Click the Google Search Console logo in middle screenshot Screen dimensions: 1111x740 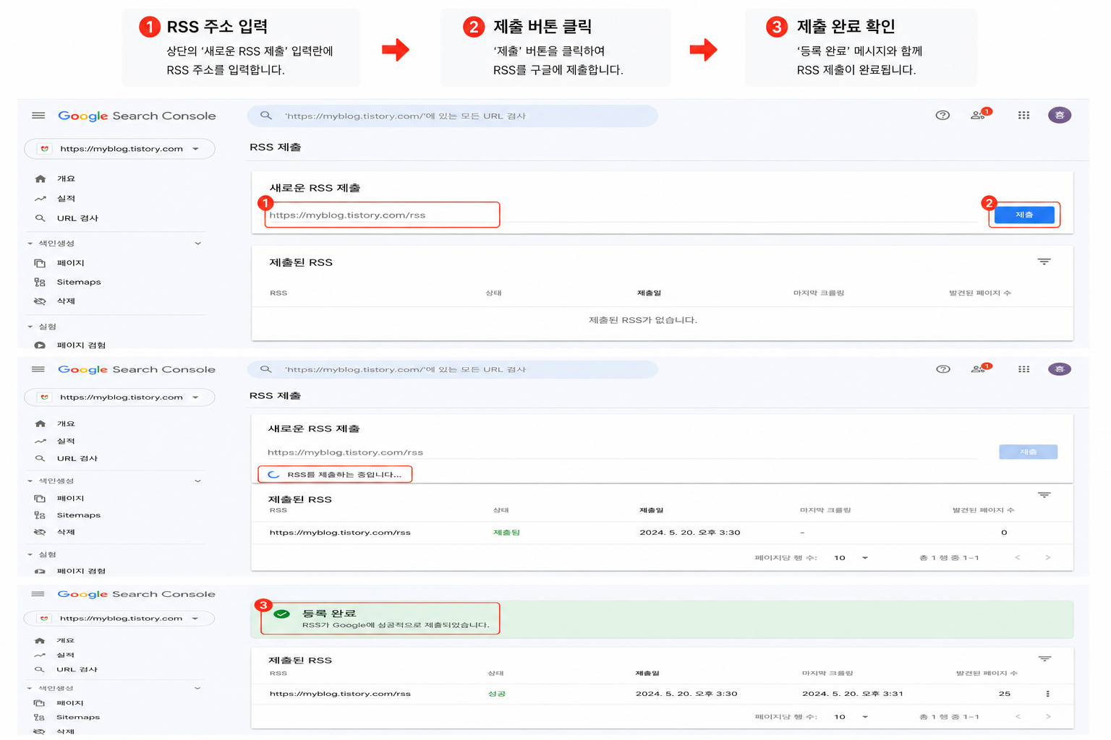pyautogui.click(x=137, y=369)
